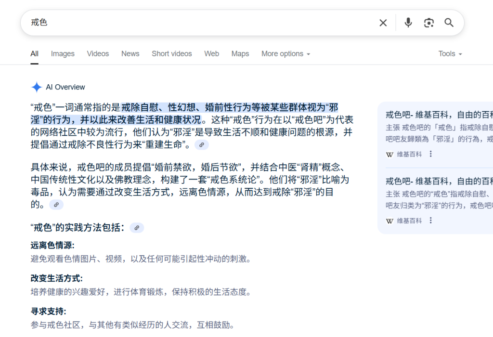
Task: Click the AI Overview sparkle icon
Action: [37, 87]
